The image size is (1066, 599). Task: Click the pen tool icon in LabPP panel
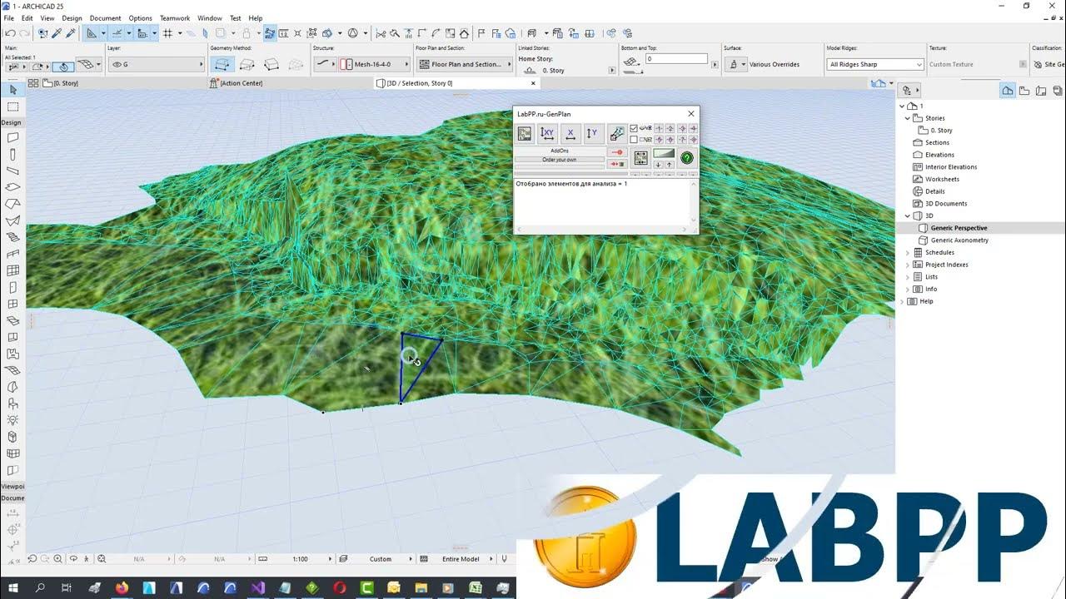pyautogui.click(x=616, y=133)
